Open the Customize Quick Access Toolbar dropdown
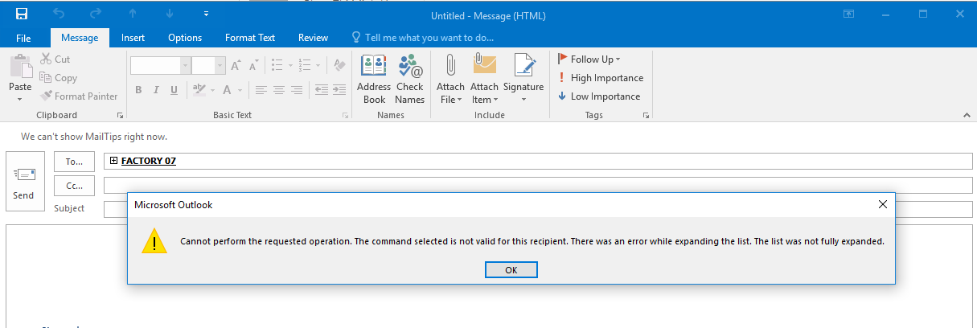Image resolution: width=977 pixels, height=328 pixels. pyautogui.click(x=207, y=14)
